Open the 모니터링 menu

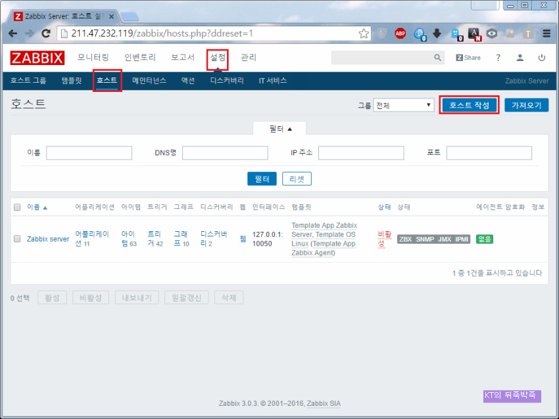pos(93,57)
